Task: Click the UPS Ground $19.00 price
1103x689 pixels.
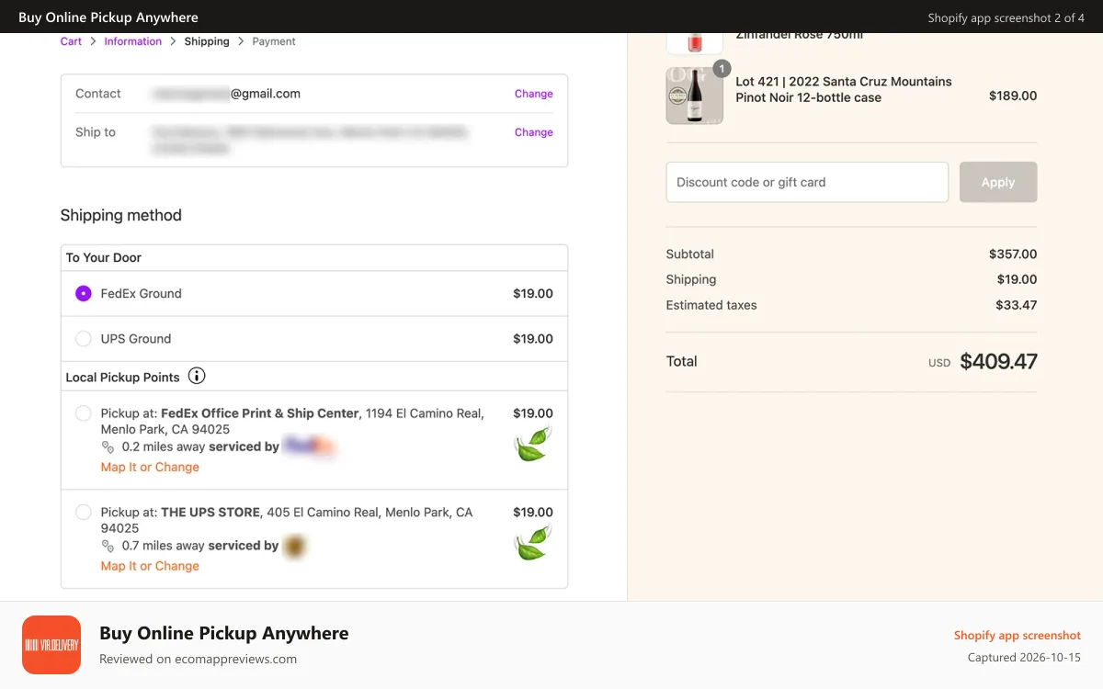Action: coord(533,339)
